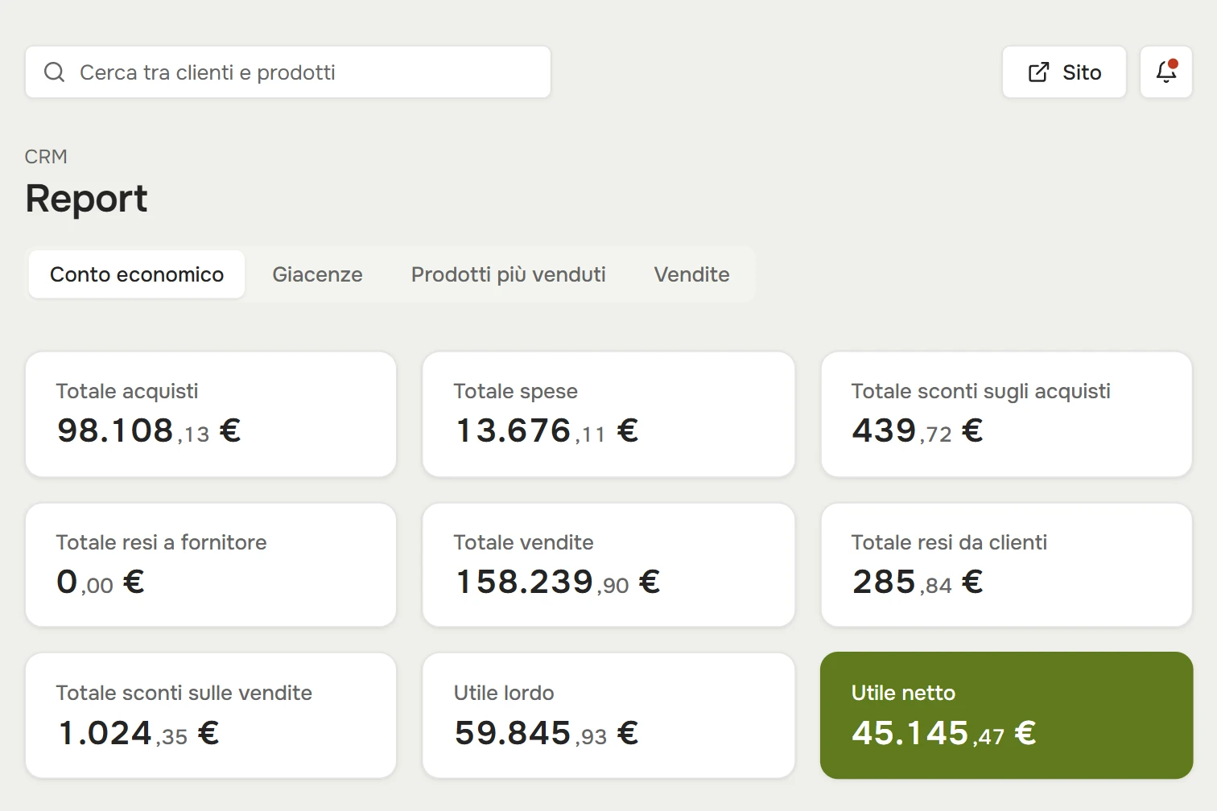Click the Totale spese value 13.676,11 €
The width and height of the screenshot is (1217, 811).
tap(547, 430)
